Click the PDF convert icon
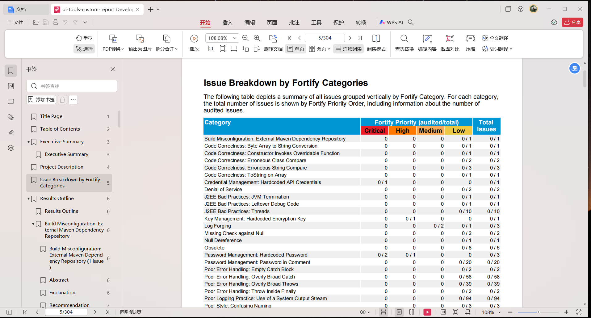The width and height of the screenshot is (591, 318). point(113,39)
